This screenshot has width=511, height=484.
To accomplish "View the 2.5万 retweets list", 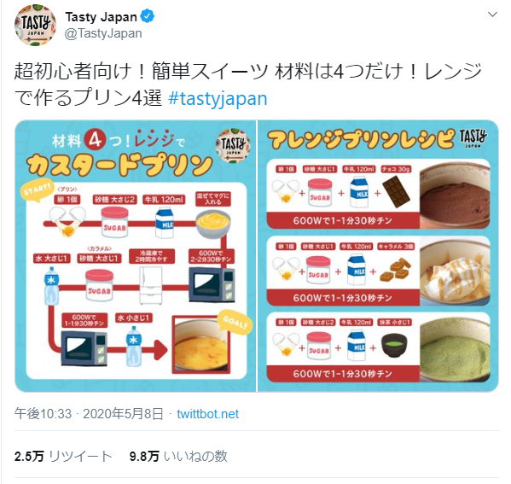I will [x=63, y=457].
